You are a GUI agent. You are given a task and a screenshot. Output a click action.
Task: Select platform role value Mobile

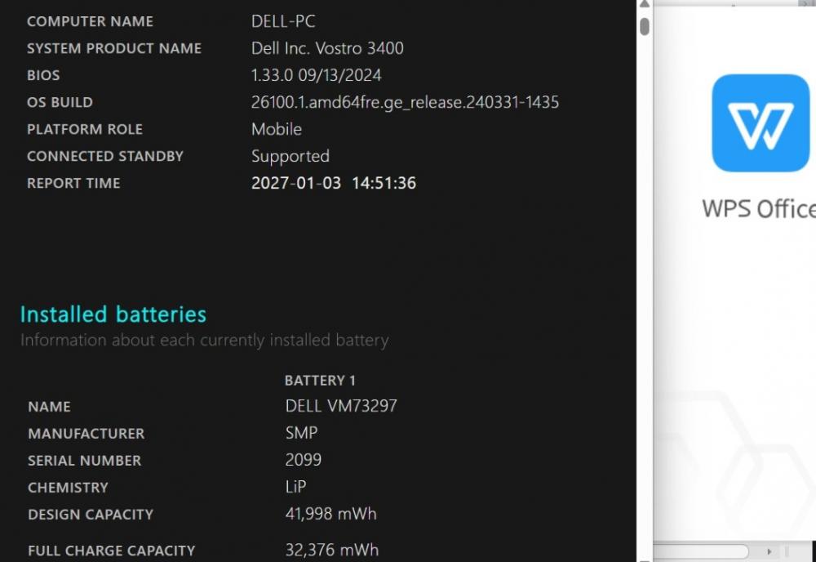277,129
